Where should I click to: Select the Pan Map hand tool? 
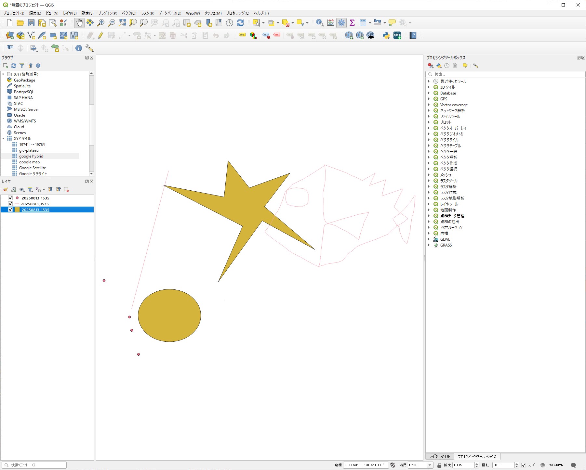pos(79,23)
